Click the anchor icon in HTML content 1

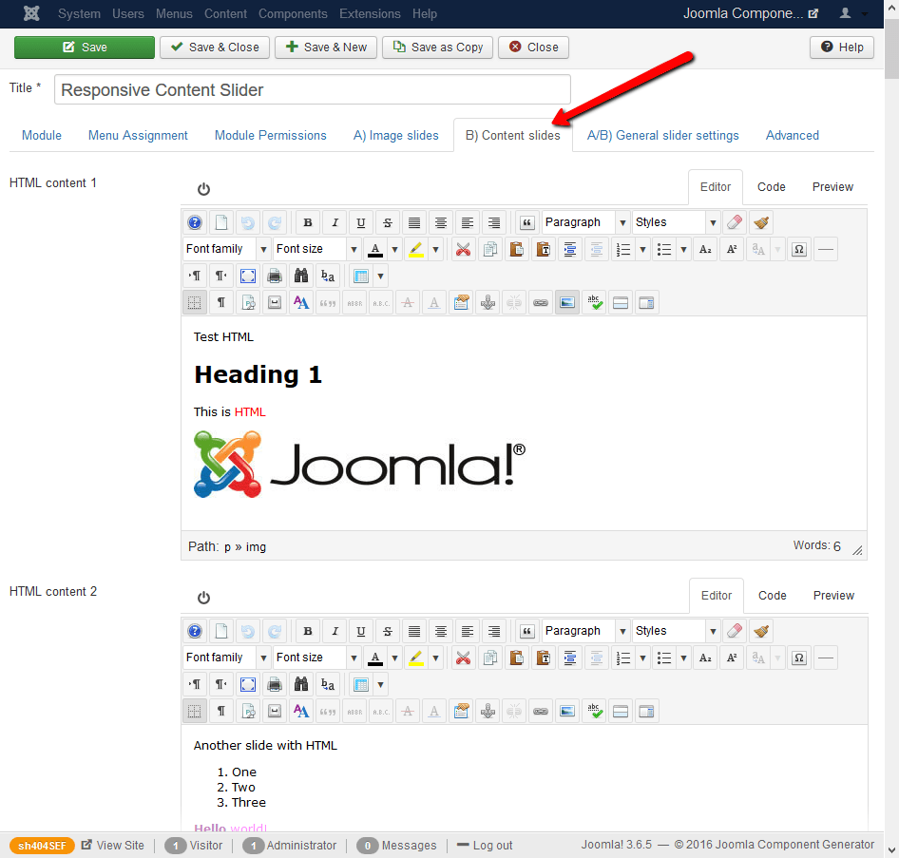point(488,302)
